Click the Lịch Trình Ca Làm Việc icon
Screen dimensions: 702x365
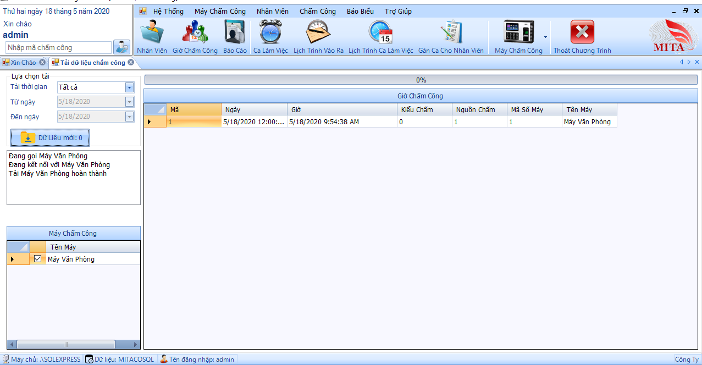coord(380,32)
